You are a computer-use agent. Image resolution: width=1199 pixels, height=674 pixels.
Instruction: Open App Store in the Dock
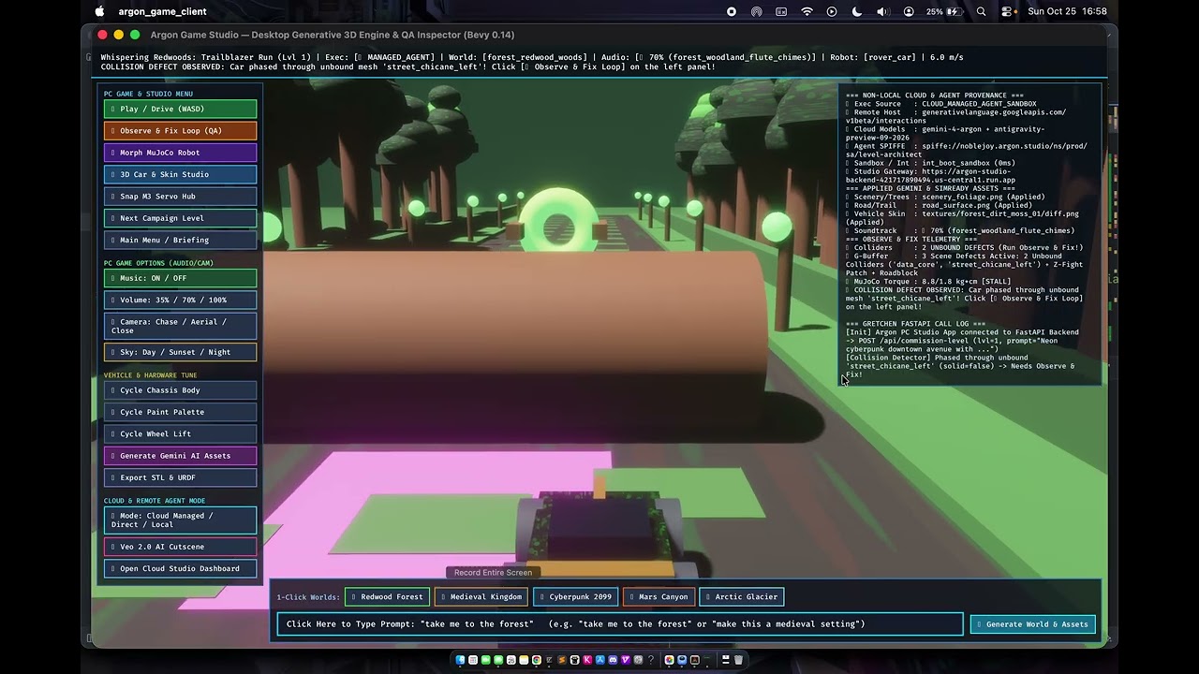click(x=599, y=660)
